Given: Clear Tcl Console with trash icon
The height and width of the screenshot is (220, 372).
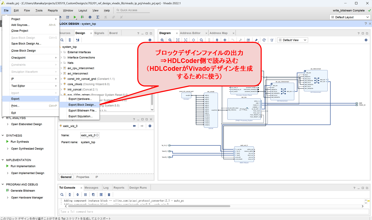Looking at the screenshot, I should (x=109, y=195).
